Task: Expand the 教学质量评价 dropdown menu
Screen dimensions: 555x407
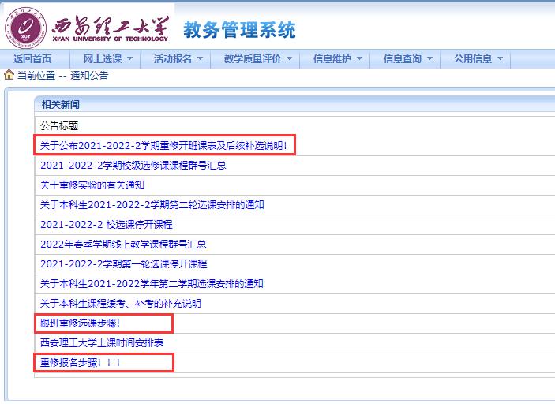Action: pyautogui.click(x=257, y=59)
